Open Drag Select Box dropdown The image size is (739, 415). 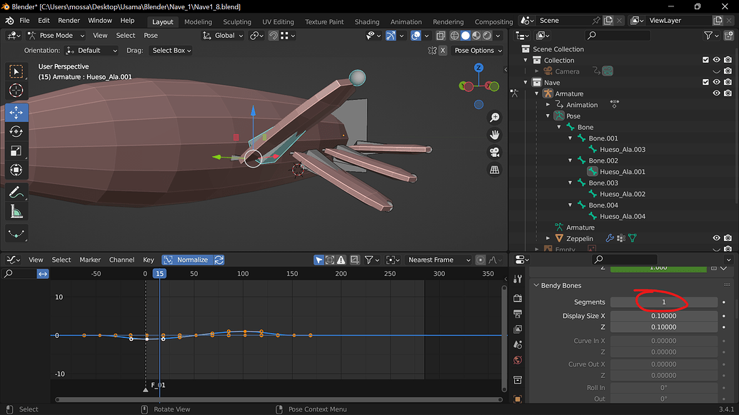[x=171, y=51]
